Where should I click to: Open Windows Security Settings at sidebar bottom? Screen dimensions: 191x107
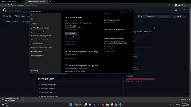(36, 71)
